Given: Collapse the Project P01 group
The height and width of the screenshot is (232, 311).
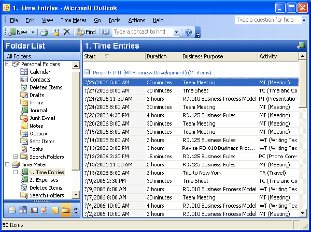Looking at the screenshot, I should click(87, 73).
